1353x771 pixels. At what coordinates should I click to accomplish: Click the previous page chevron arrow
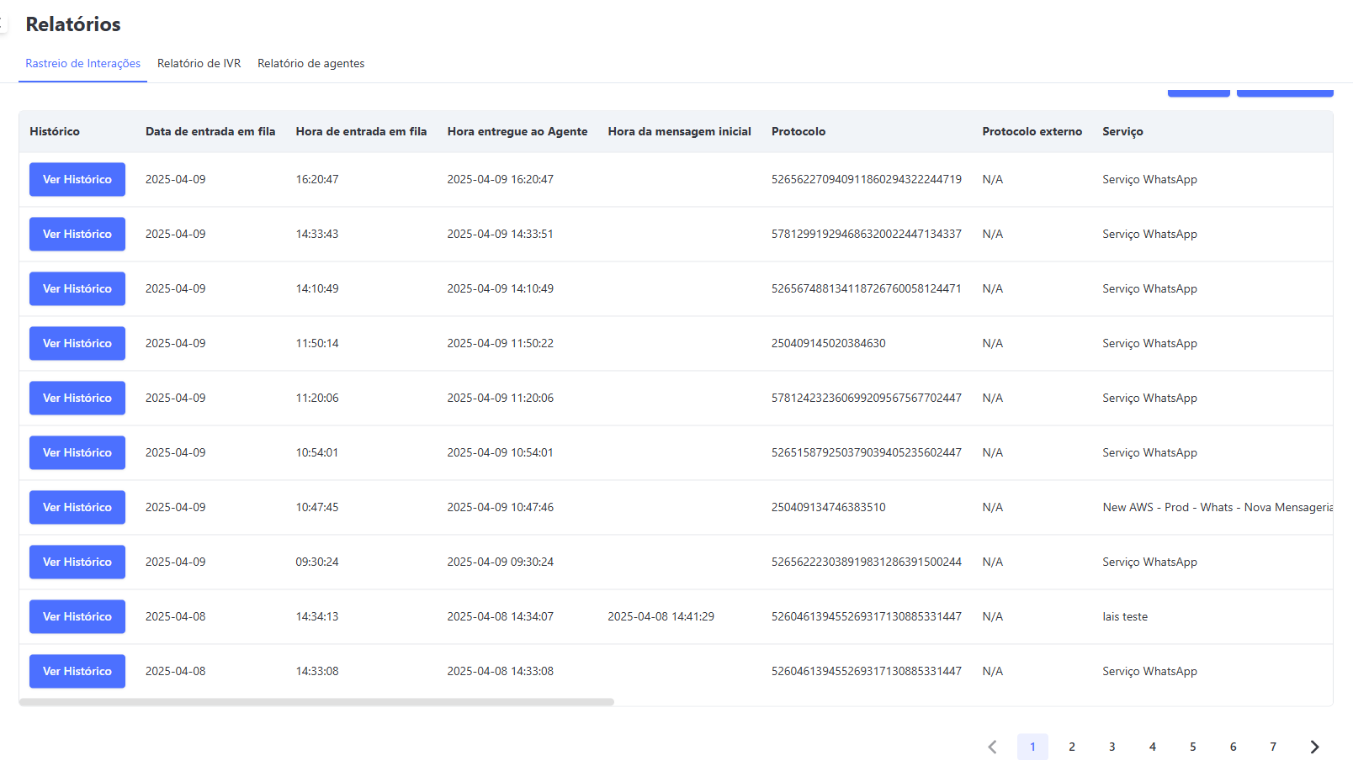click(x=993, y=747)
